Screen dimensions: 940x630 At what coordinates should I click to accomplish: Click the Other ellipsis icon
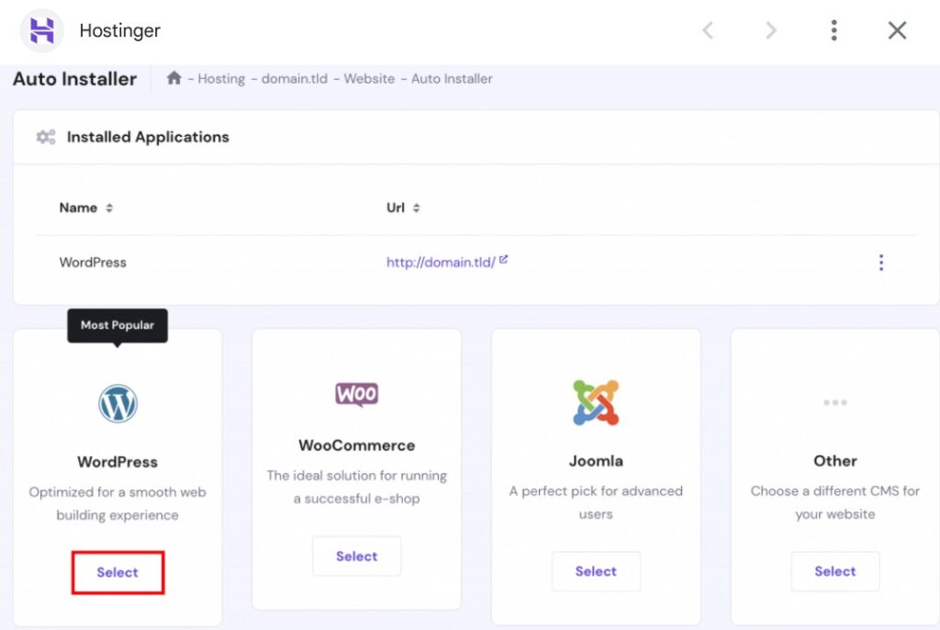(835, 402)
